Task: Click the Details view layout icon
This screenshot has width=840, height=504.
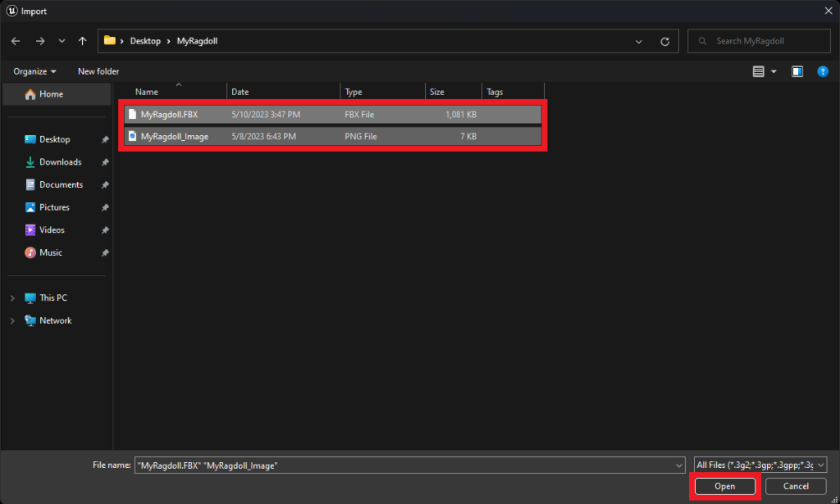Action: pos(759,71)
